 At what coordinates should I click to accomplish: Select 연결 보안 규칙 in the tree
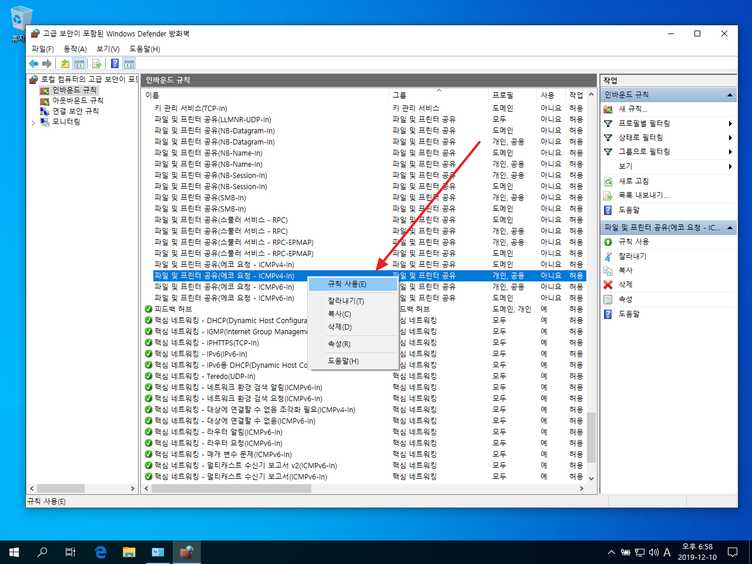(76, 111)
